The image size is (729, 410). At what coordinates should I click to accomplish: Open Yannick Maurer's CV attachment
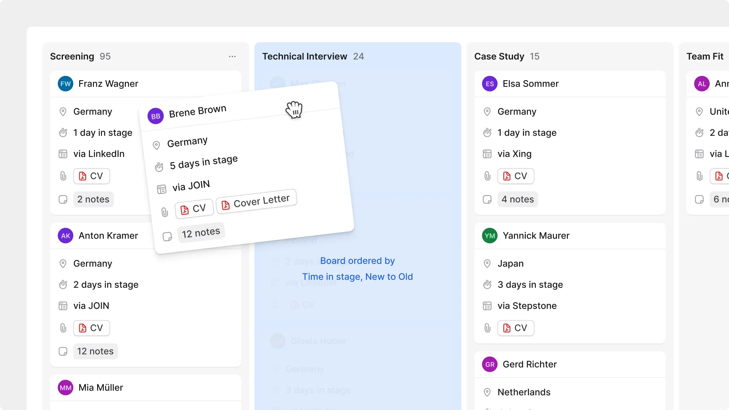[516, 328]
